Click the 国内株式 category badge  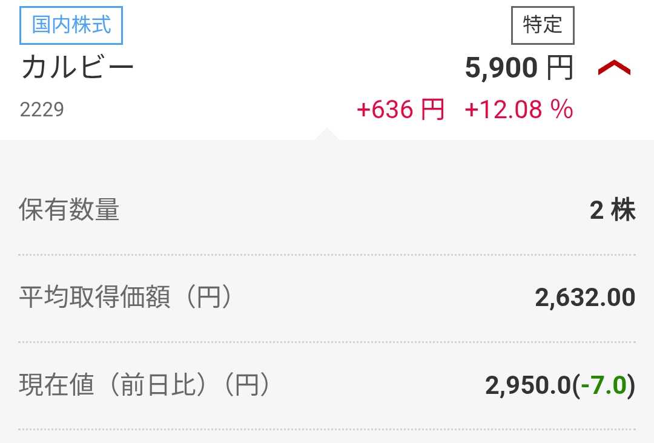click(71, 26)
